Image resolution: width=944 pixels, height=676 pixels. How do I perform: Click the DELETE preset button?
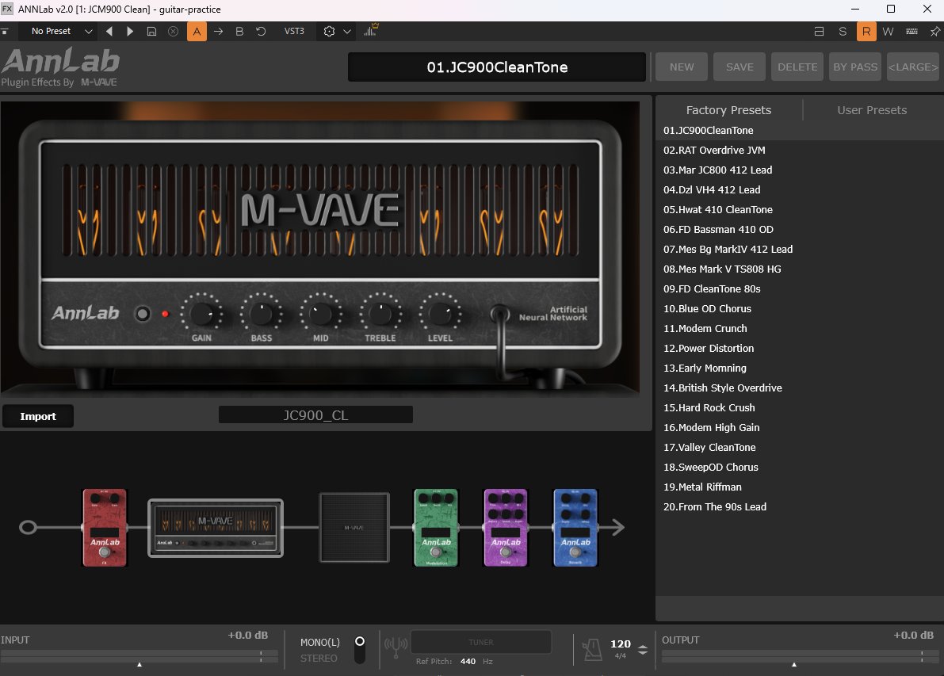pyautogui.click(x=797, y=67)
